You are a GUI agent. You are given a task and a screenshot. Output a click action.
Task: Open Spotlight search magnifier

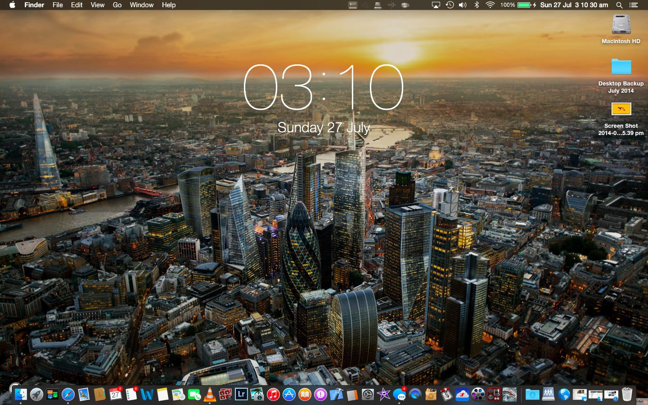click(x=619, y=5)
